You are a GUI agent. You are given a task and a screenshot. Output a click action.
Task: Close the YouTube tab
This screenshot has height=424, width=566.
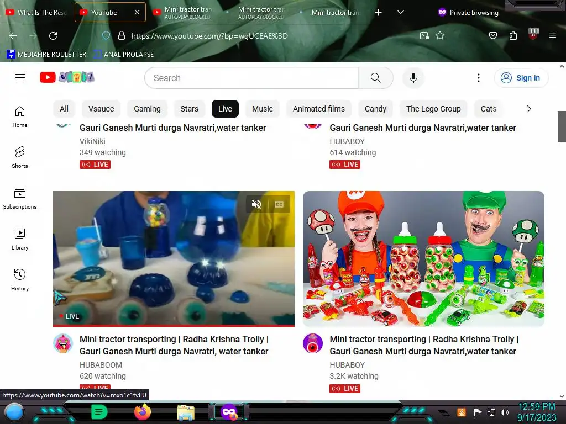[x=137, y=12]
